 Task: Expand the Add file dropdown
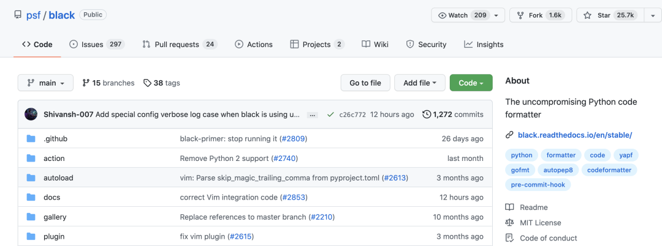pos(420,83)
